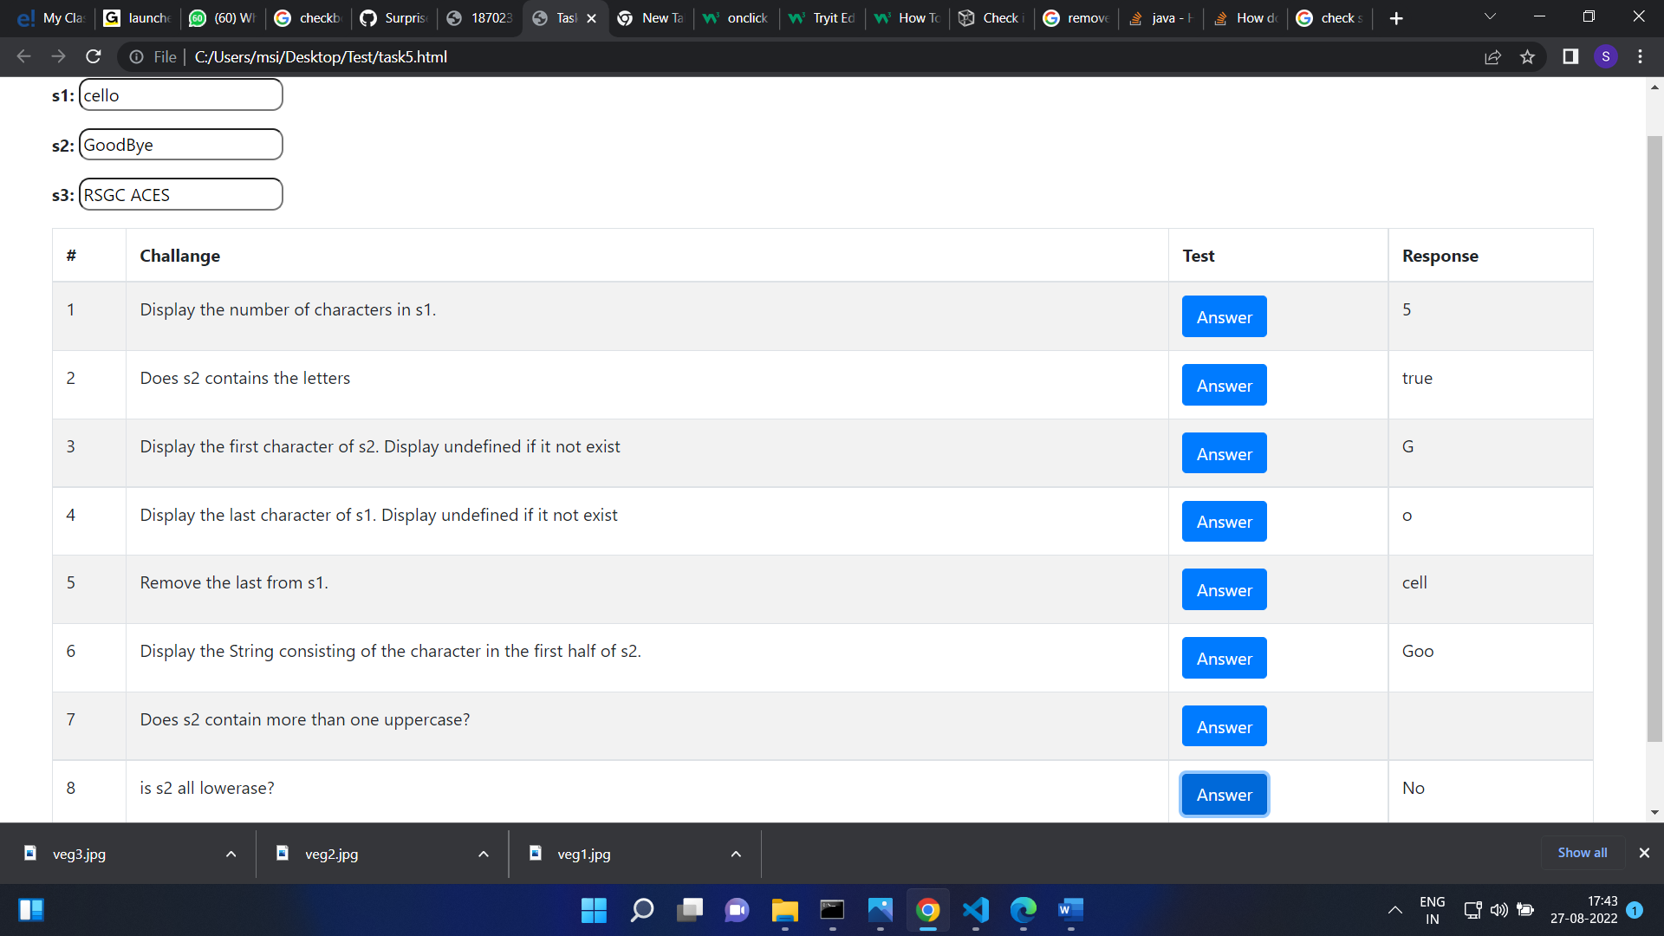Open the volume icon in system tray

pyautogui.click(x=1498, y=910)
